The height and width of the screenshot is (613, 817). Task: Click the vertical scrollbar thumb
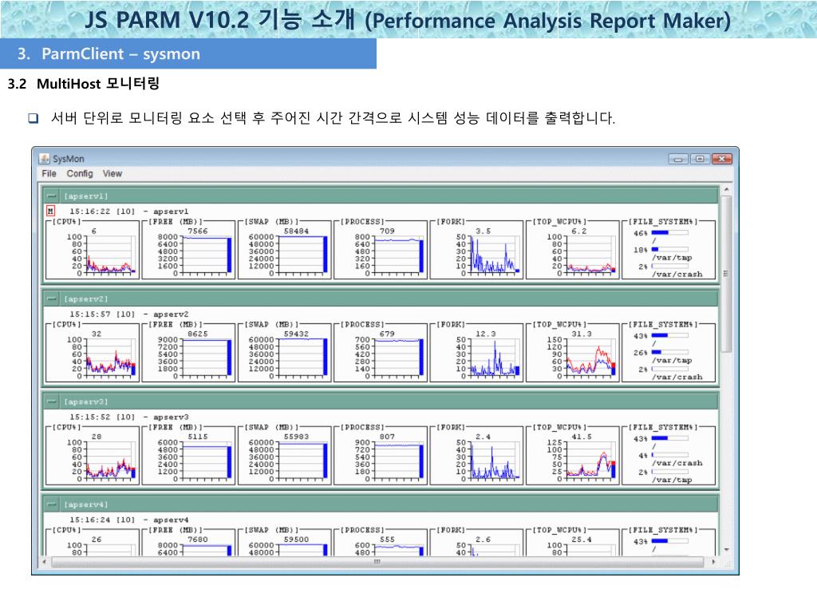(x=726, y=274)
